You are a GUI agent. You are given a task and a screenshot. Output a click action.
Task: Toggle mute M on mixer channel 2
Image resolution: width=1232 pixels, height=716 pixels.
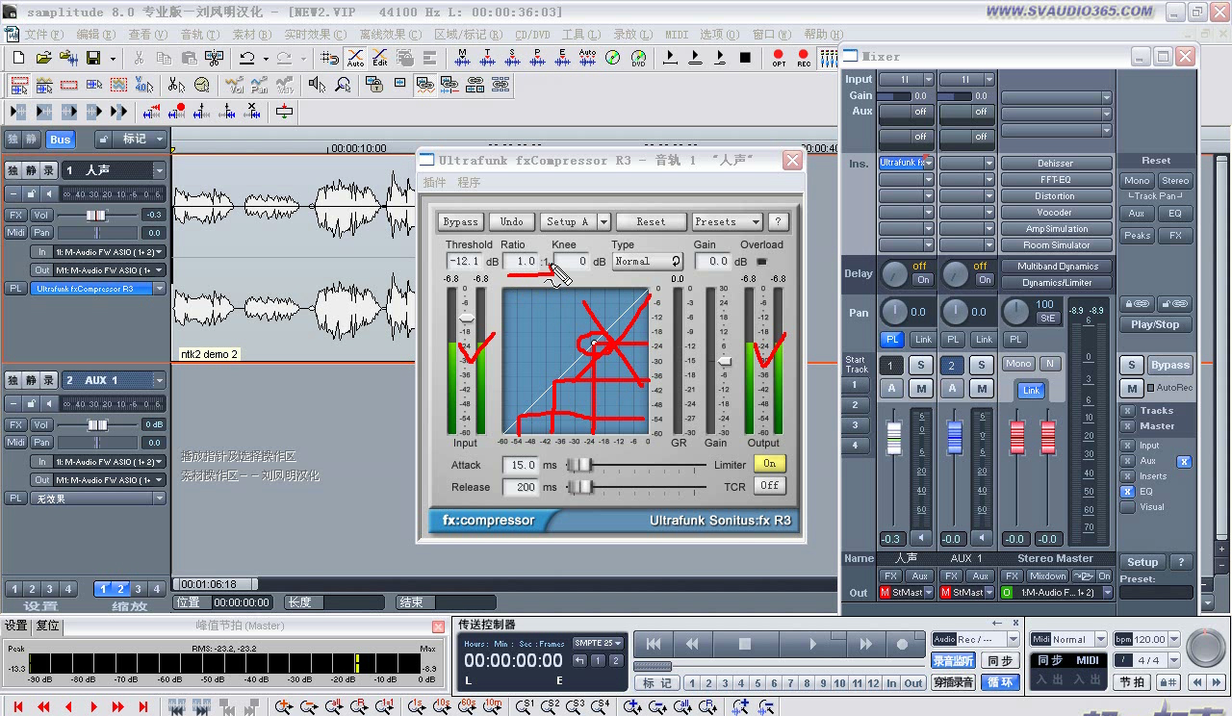[981, 389]
